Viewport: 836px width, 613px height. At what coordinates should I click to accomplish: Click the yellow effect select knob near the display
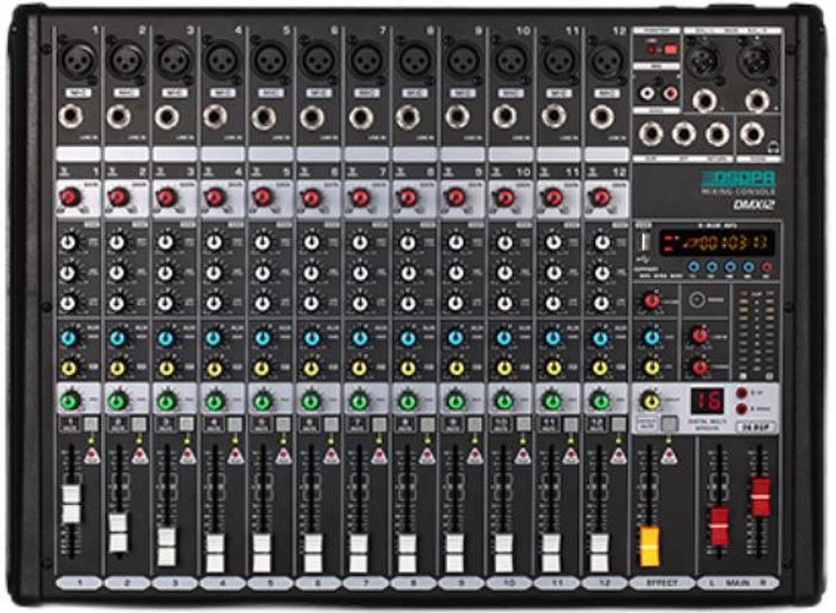tap(650, 398)
